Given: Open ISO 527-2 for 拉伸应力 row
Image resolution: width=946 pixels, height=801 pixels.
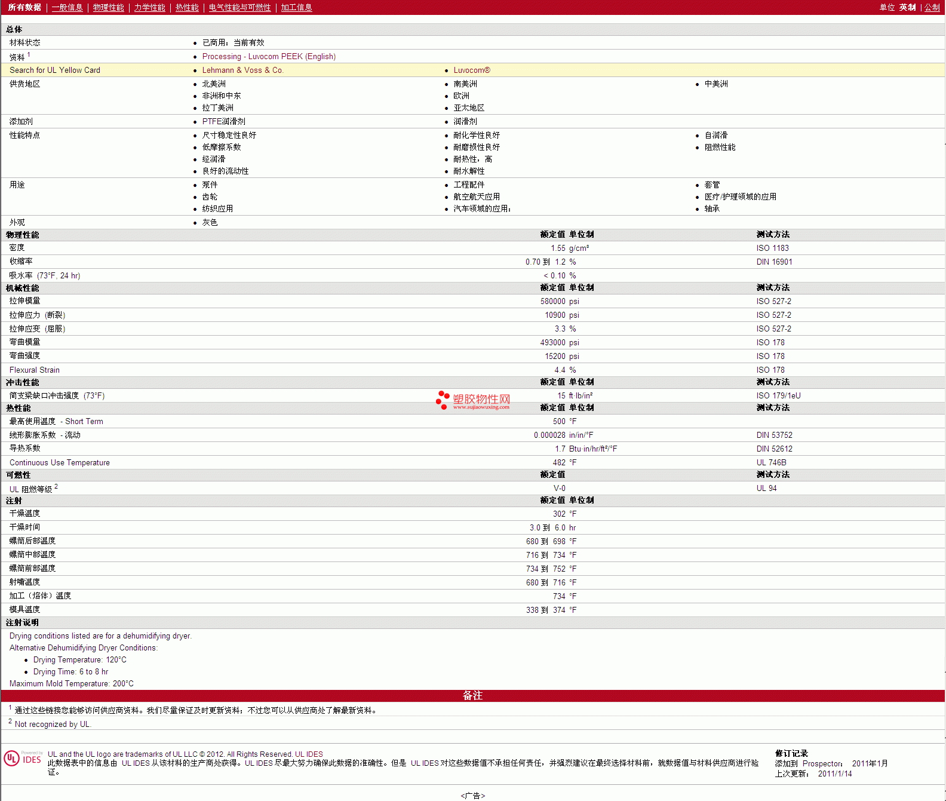Looking at the screenshot, I should click(x=773, y=315).
